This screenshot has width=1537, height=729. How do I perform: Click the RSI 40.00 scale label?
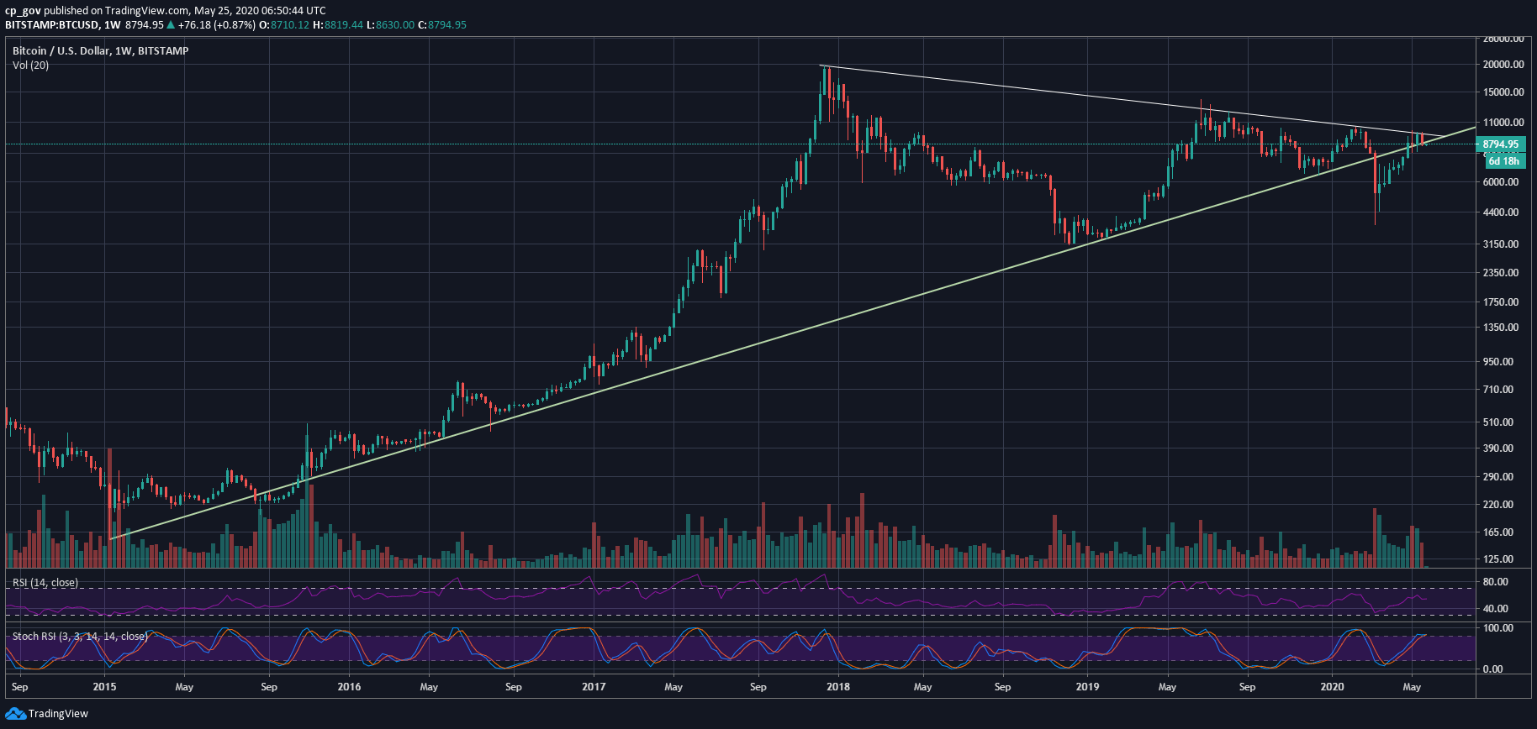[x=1496, y=609]
